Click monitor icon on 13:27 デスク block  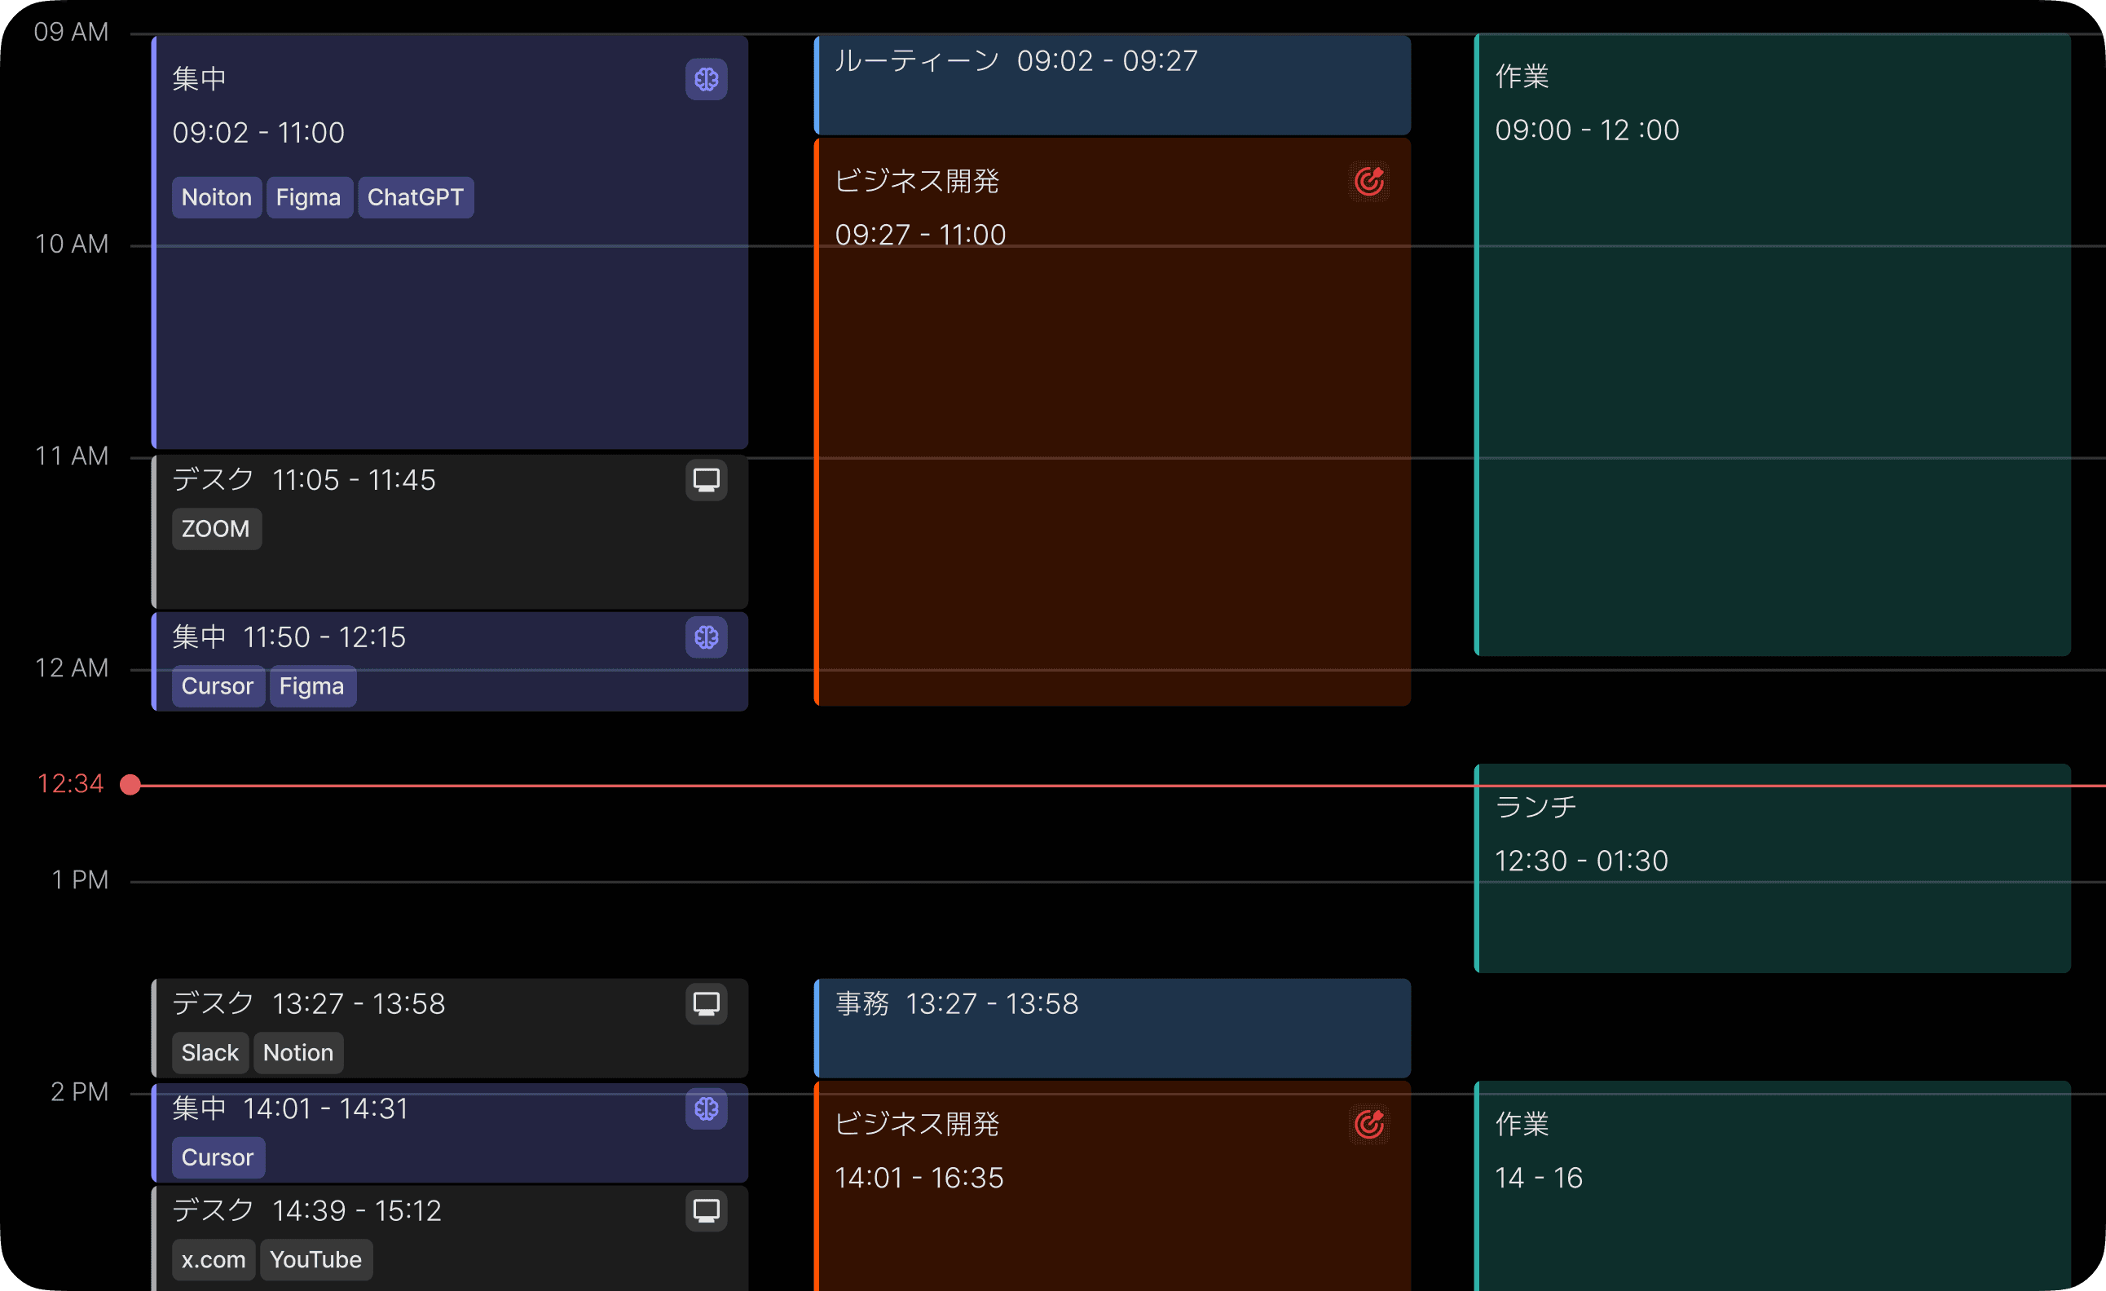(706, 1004)
